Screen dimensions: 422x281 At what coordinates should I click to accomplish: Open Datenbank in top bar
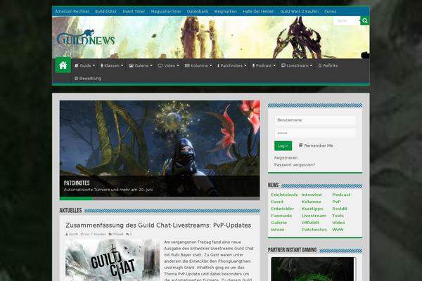(198, 11)
